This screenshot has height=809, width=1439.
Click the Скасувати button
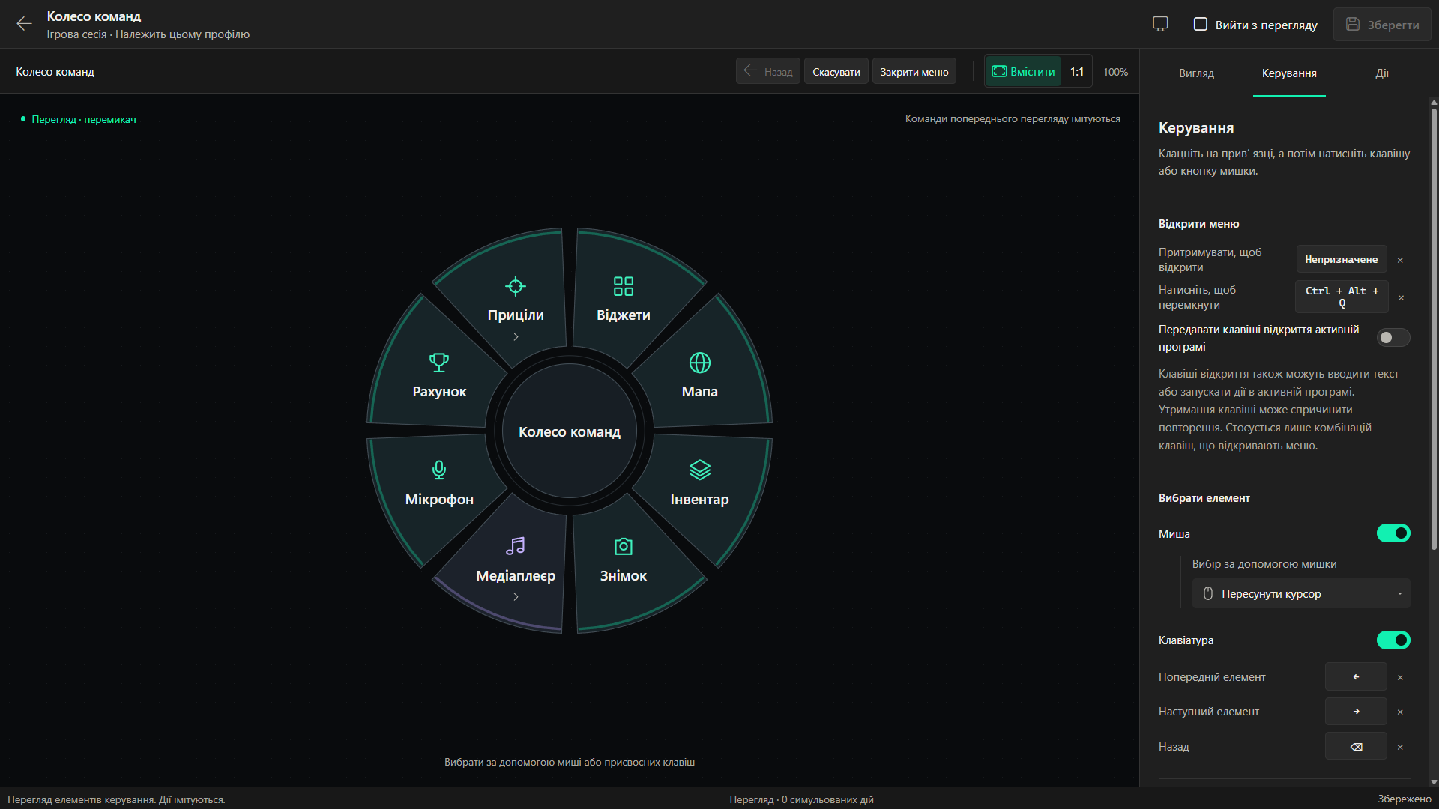(x=836, y=72)
